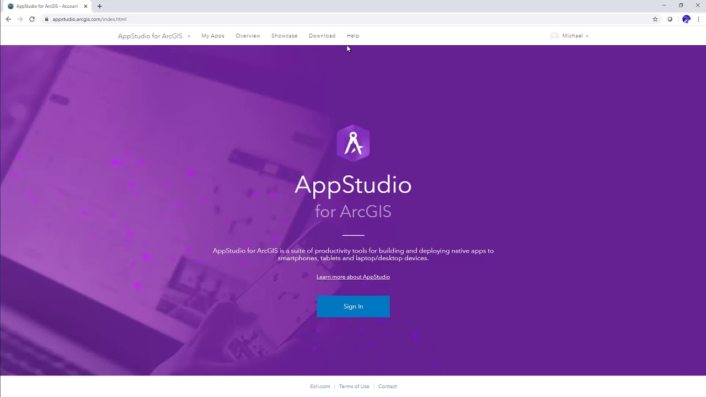This screenshot has height=397, width=706.
Task: Open the Esri.com footer link
Action: click(x=320, y=387)
